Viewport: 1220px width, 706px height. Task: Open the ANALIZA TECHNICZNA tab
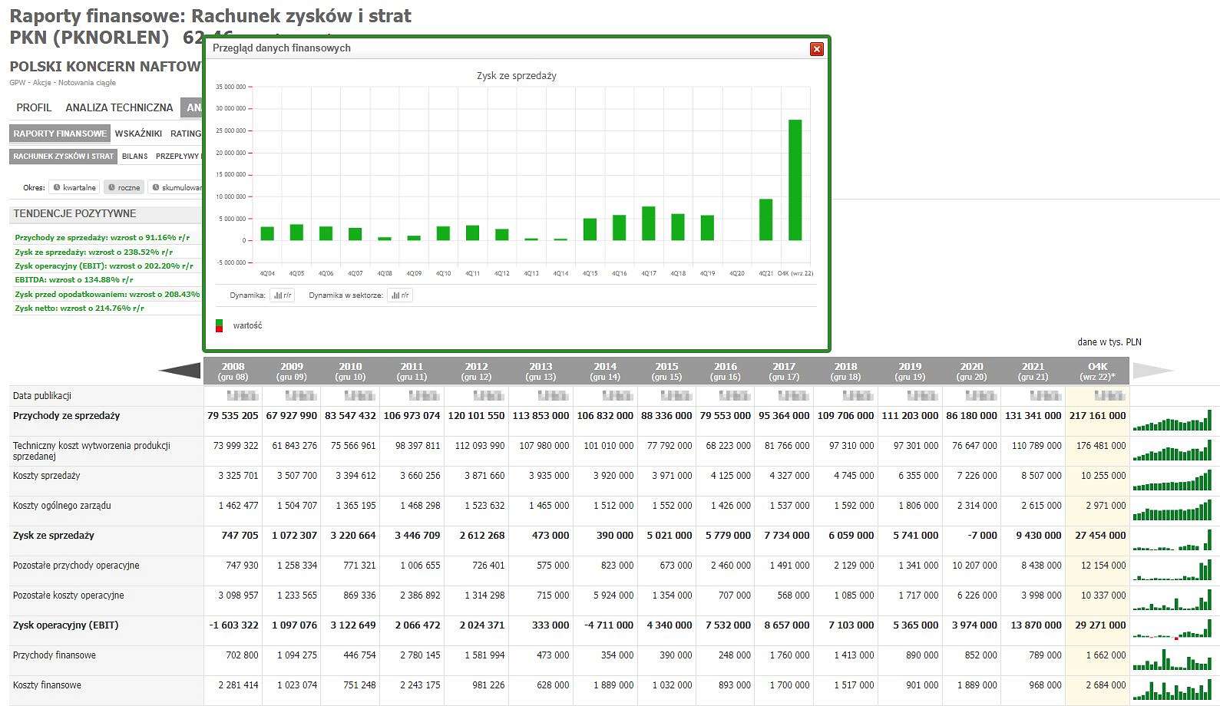[x=119, y=107]
